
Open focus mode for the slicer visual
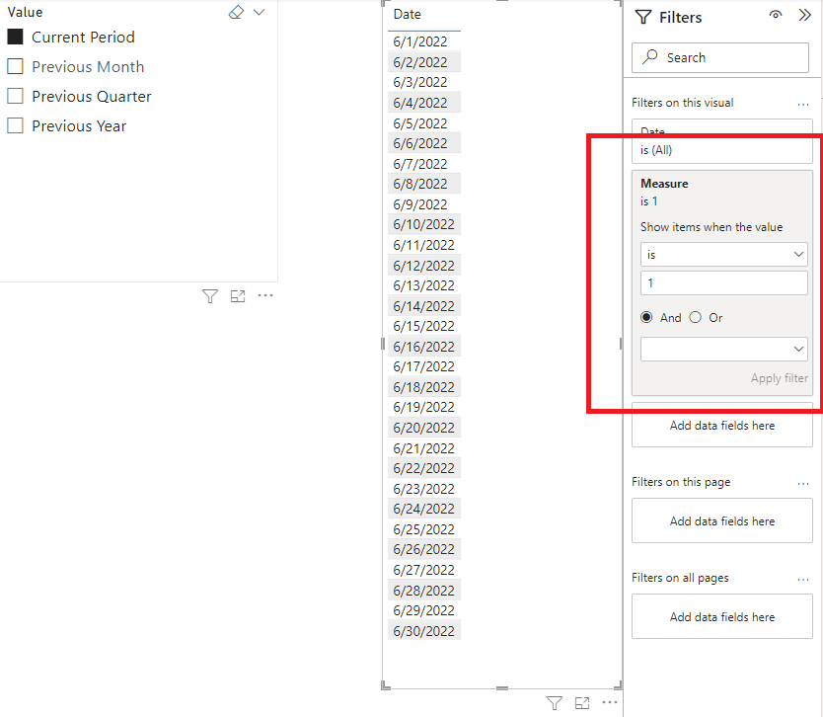click(x=238, y=296)
